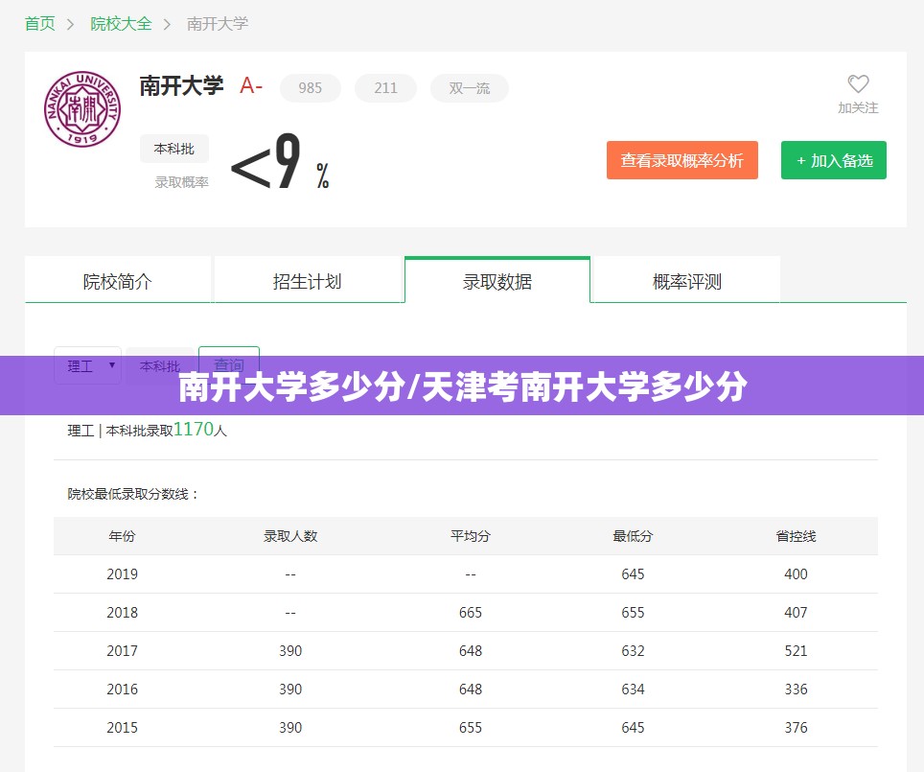924x772 pixels.
Task: Click 查看录取概率分析 orange button
Action: pyautogui.click(x=681, y=160)
